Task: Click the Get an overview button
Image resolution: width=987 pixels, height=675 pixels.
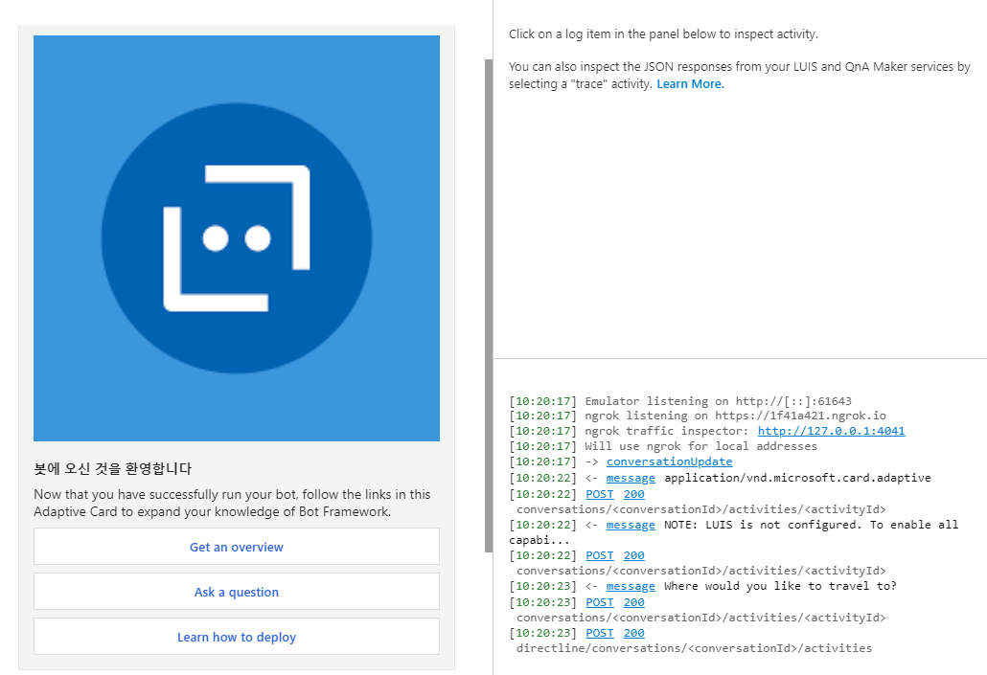Action: pyautogui.click(x=236, y=547)
